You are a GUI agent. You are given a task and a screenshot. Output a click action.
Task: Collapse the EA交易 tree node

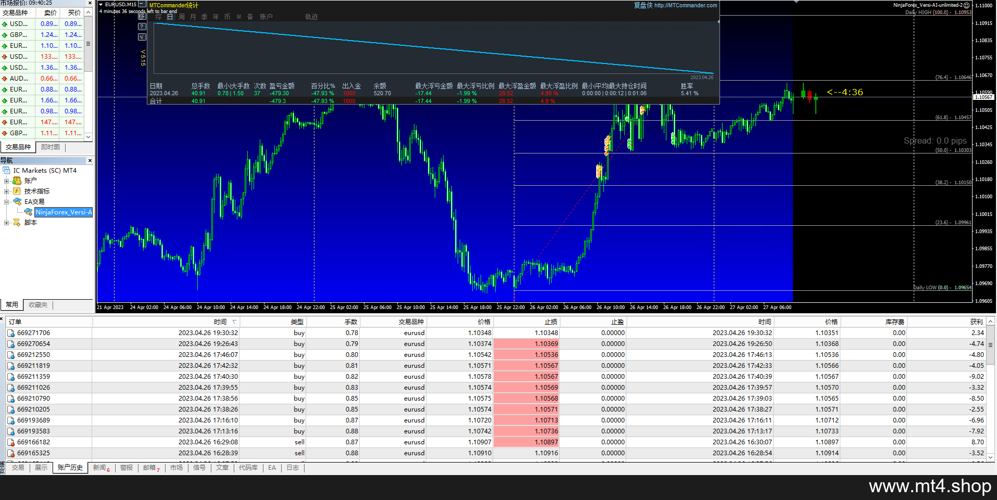tap(6, 202)
